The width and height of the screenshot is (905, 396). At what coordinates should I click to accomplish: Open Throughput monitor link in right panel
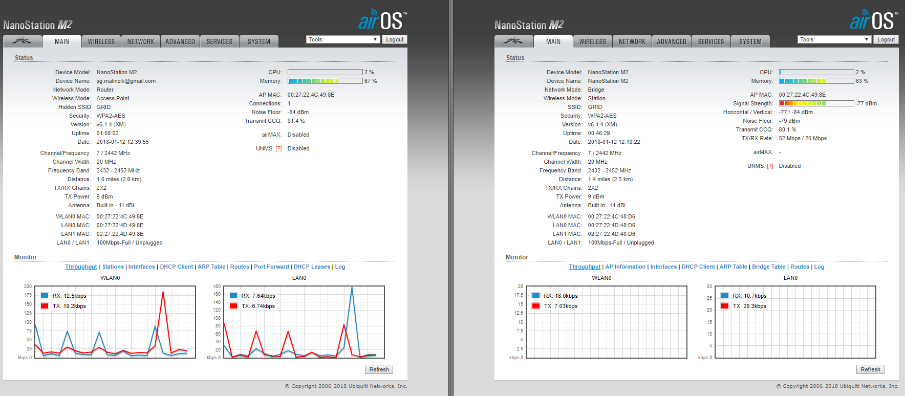pyautogui.click(x=585, y=267)
